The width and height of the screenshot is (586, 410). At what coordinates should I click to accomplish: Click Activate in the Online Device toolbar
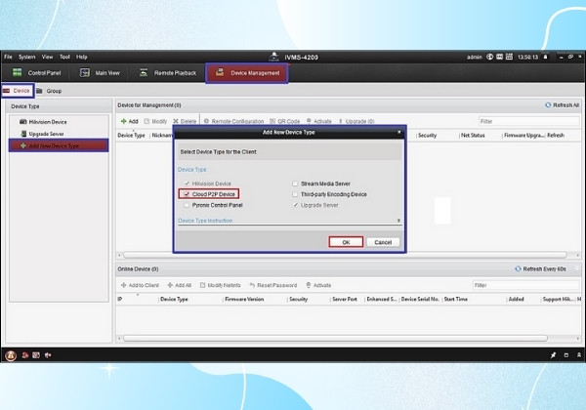pyautogui.click(x=318, y=285)
